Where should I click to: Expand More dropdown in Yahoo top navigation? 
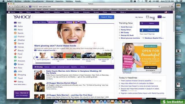click(123, 12)
